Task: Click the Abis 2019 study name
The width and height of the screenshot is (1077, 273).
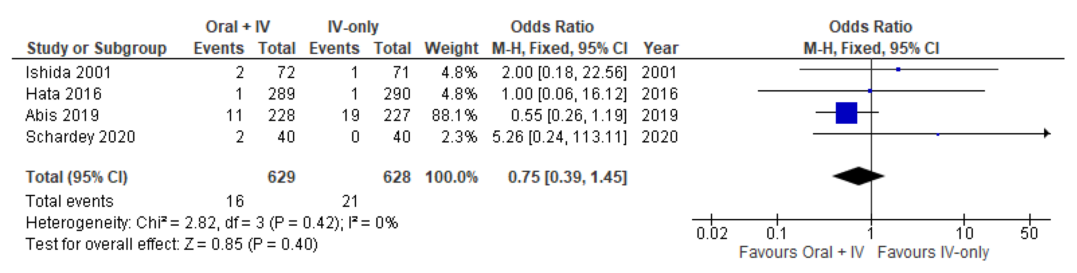Action: 62,115
